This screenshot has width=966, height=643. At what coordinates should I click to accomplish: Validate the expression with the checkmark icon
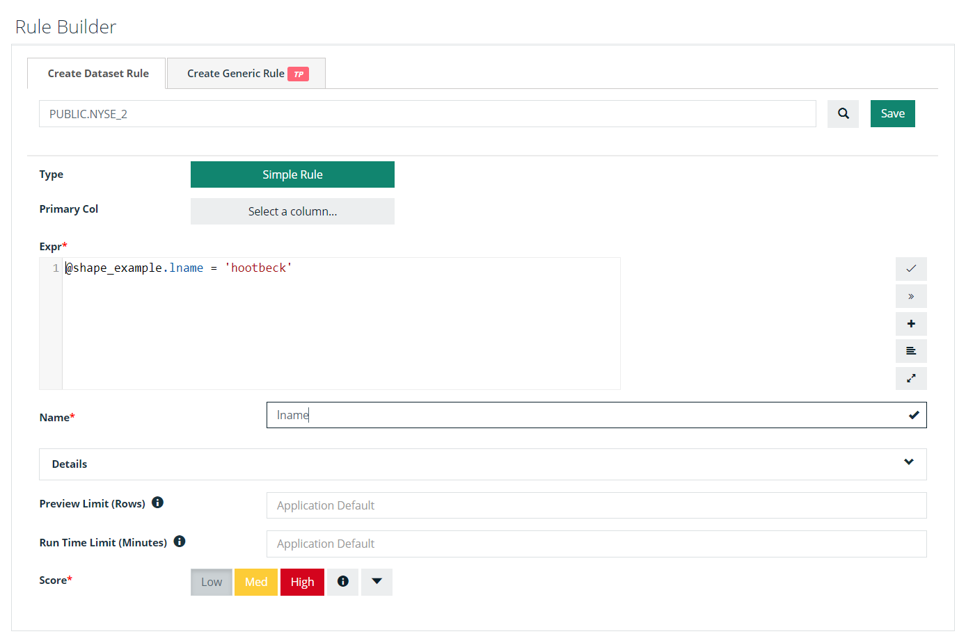click(911, 269)
